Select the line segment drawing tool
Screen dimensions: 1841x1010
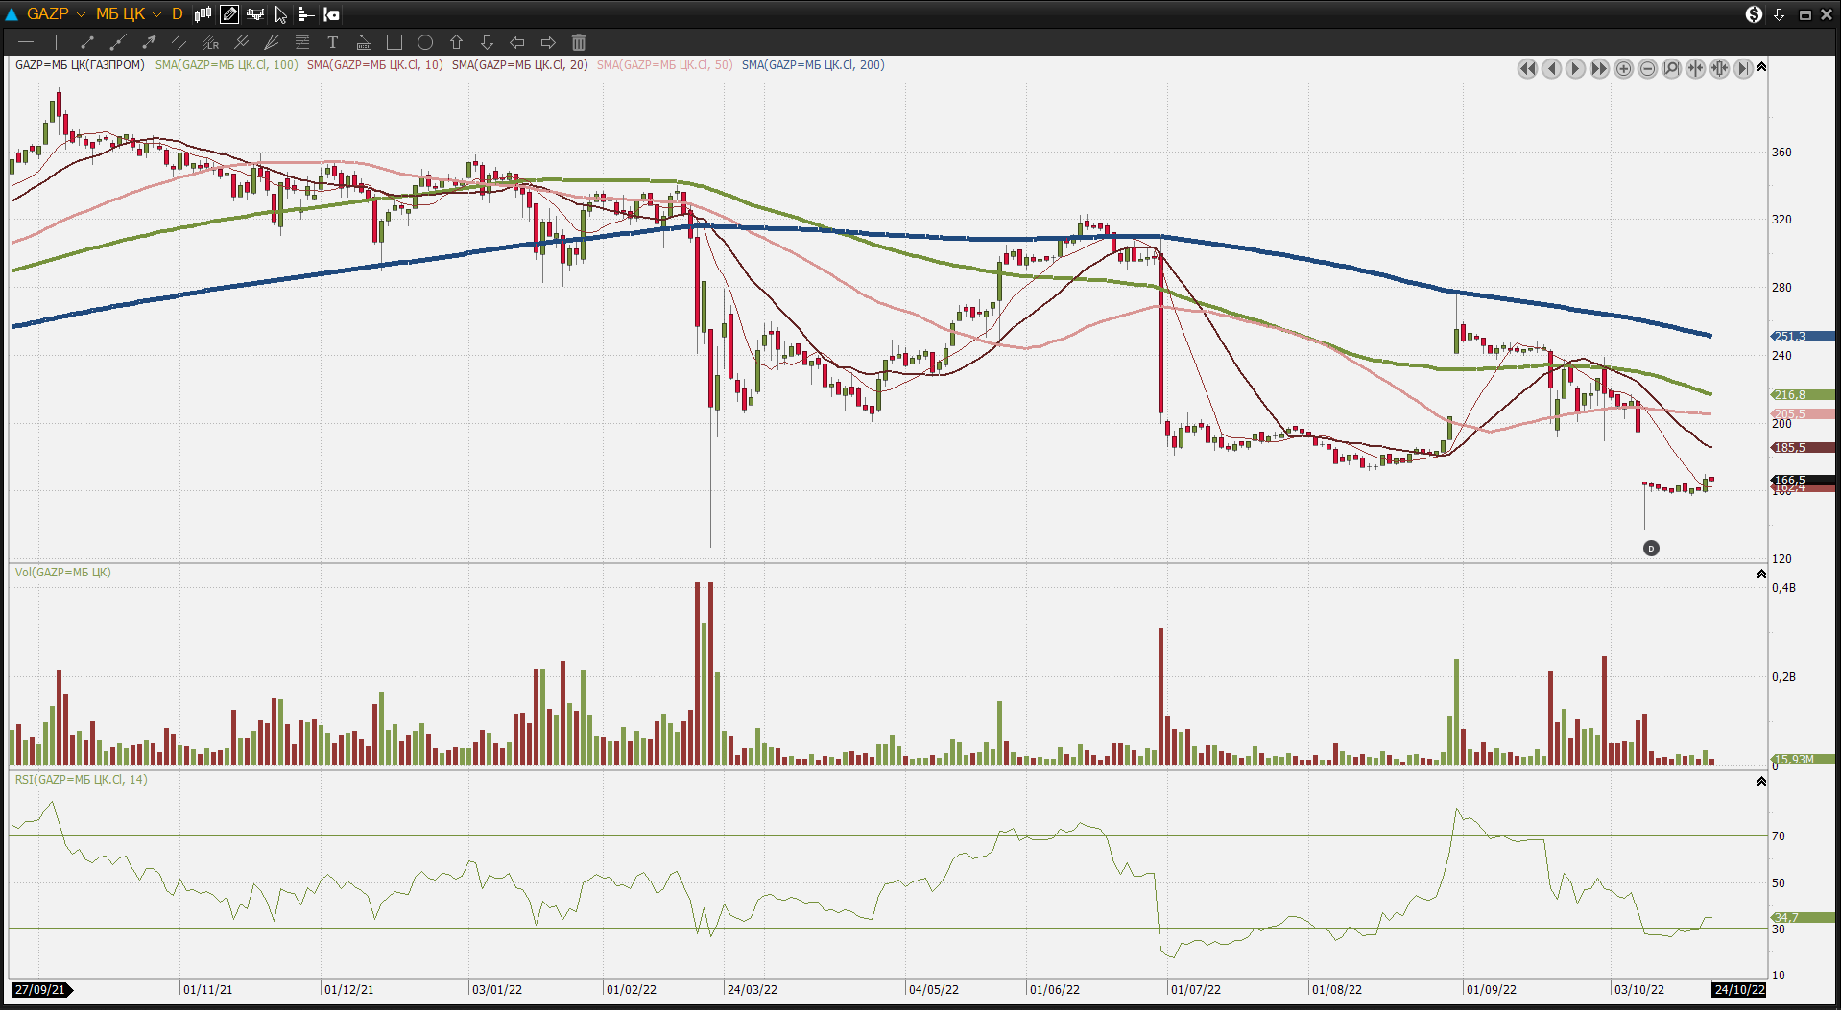click(x=87, y=42)
